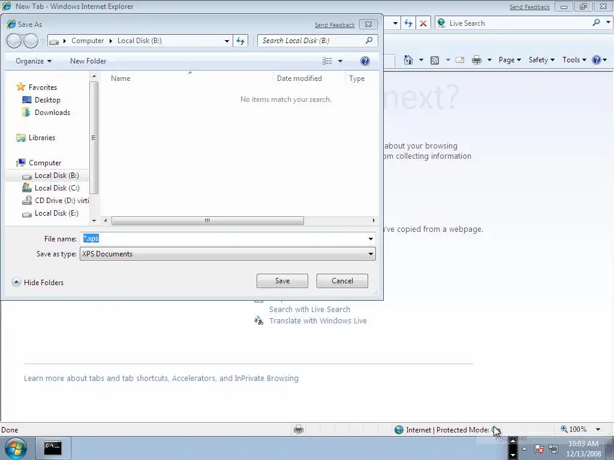Click Learn more about tabs and tab shortcuts link
Screen dimensions: 614x460
click(161, 379)
